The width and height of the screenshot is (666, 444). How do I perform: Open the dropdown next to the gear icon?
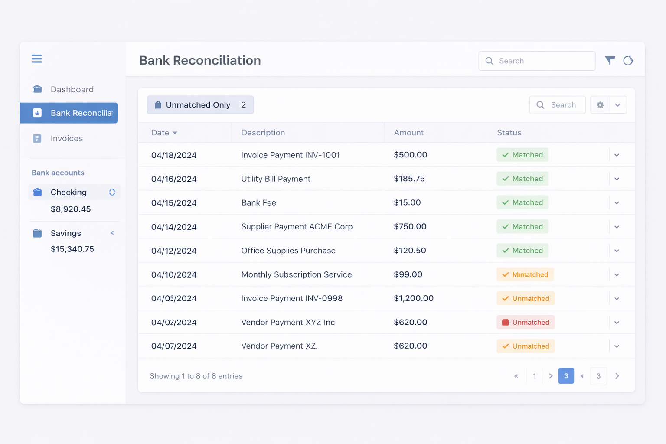point(617,105)
